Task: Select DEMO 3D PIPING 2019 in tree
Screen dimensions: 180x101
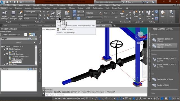Action: [20, 57]
